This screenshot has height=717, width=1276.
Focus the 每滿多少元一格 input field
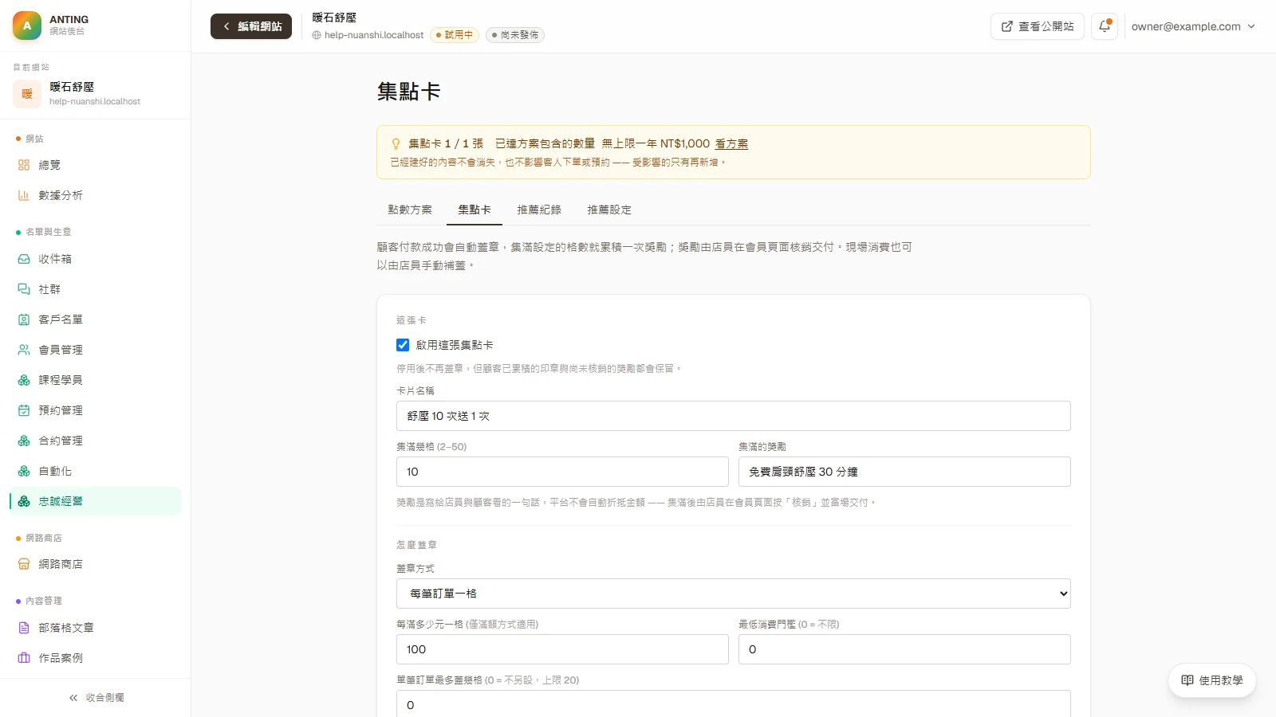pyautogui.click(x=562, y=649)
